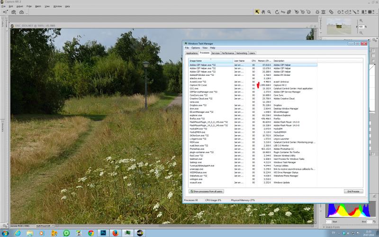
Task: Select the CCC.exe process row
Action: point(253,89)
